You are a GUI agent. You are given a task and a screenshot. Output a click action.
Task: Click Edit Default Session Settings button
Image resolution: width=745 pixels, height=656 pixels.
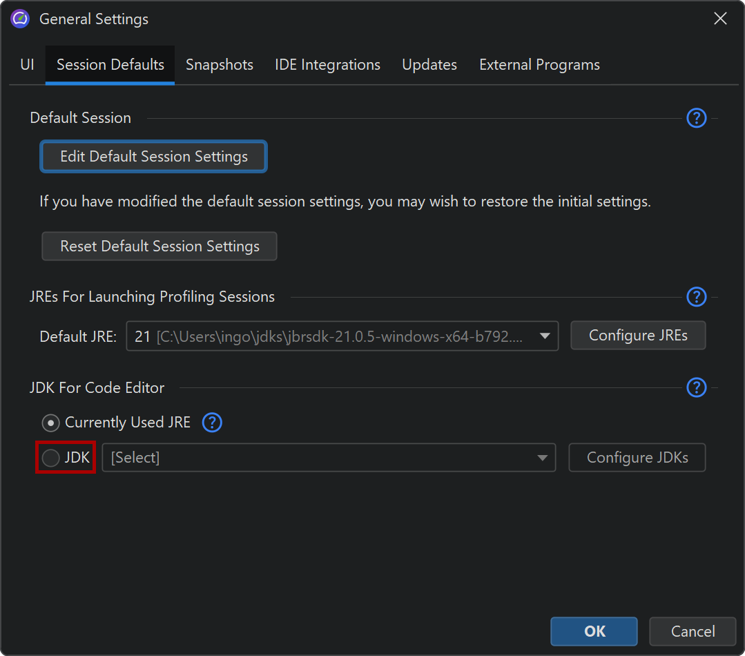click(x=153, y=157)
